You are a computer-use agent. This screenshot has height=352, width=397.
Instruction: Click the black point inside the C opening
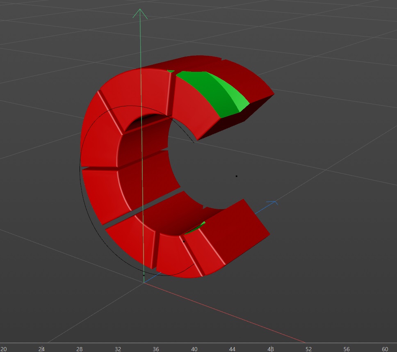tap(236, 176)
